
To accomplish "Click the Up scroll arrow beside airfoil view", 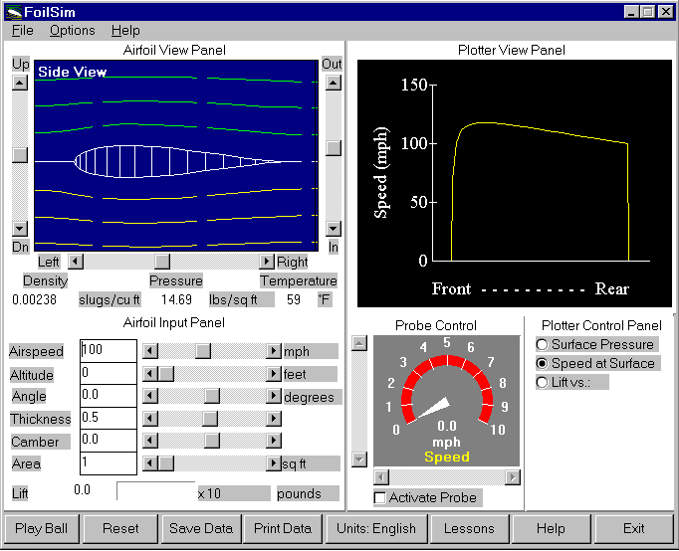I will coord(19,83).
